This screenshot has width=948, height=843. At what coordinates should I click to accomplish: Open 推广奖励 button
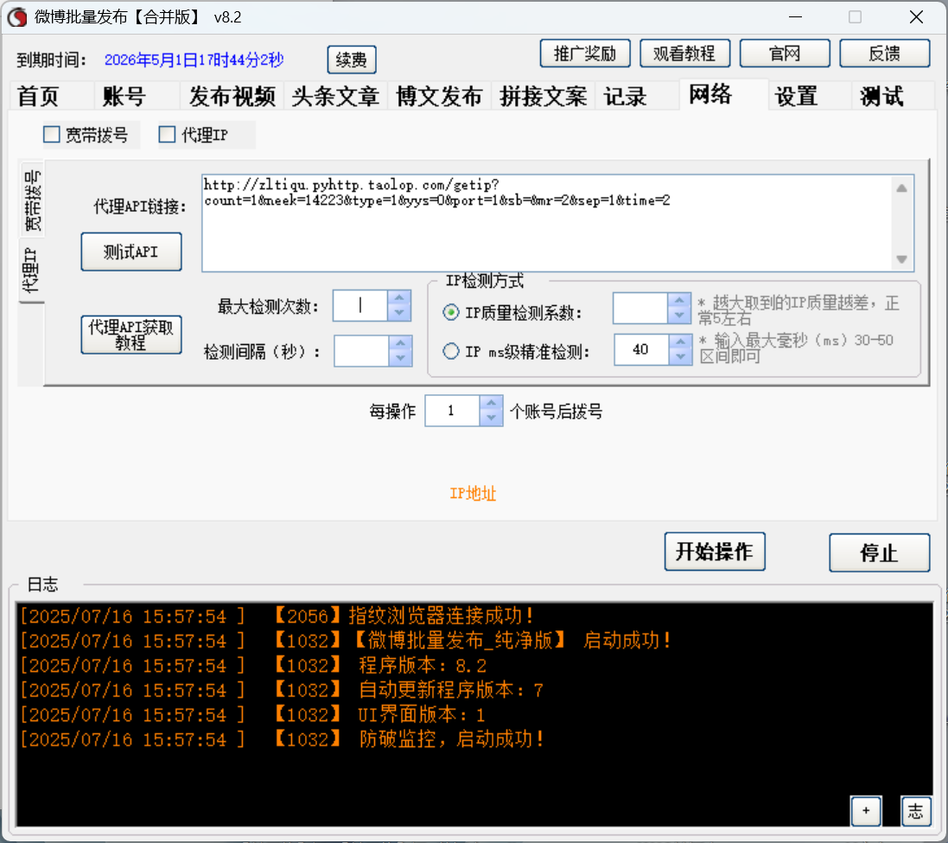coord(585,54)
